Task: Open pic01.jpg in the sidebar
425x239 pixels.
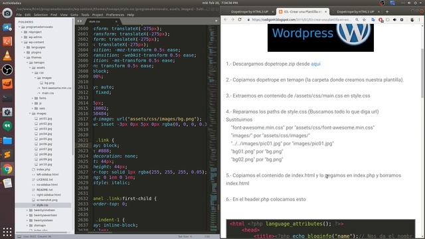Action: point(45,119)
